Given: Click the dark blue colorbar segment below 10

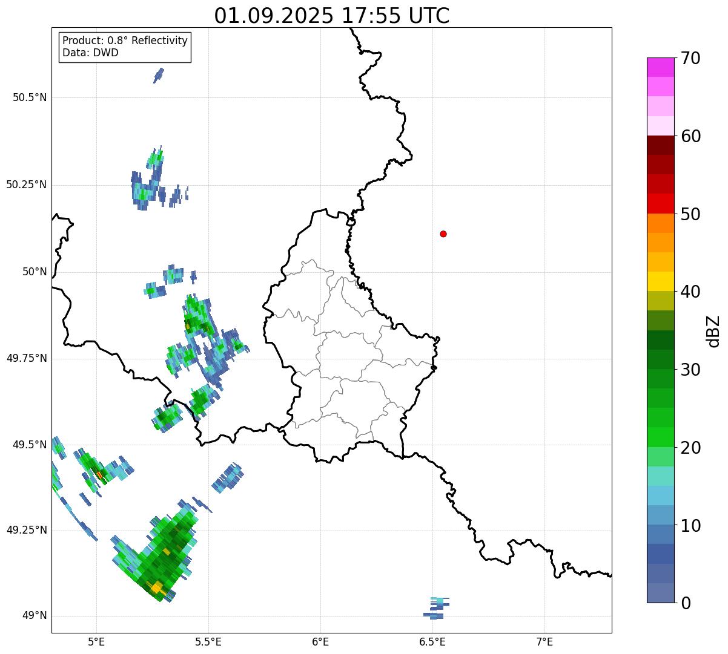Looking at the screenshot, I should 660,554.
